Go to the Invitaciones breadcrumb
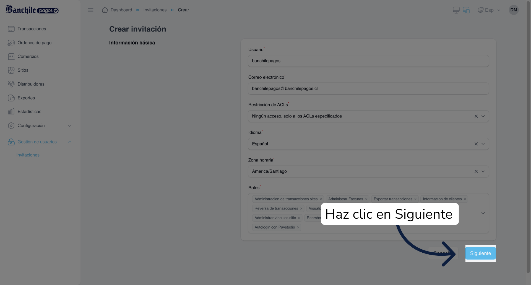Image resolution: width=531 pixels, height=285 pixels. 155,10
